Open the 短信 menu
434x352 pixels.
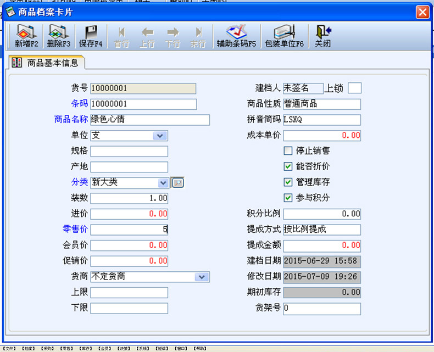tap(162, 348)
